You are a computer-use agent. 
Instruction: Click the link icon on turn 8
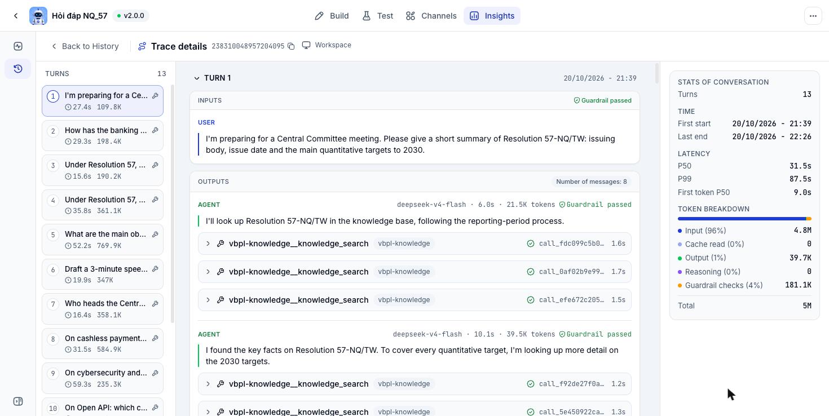click(155, 338)
